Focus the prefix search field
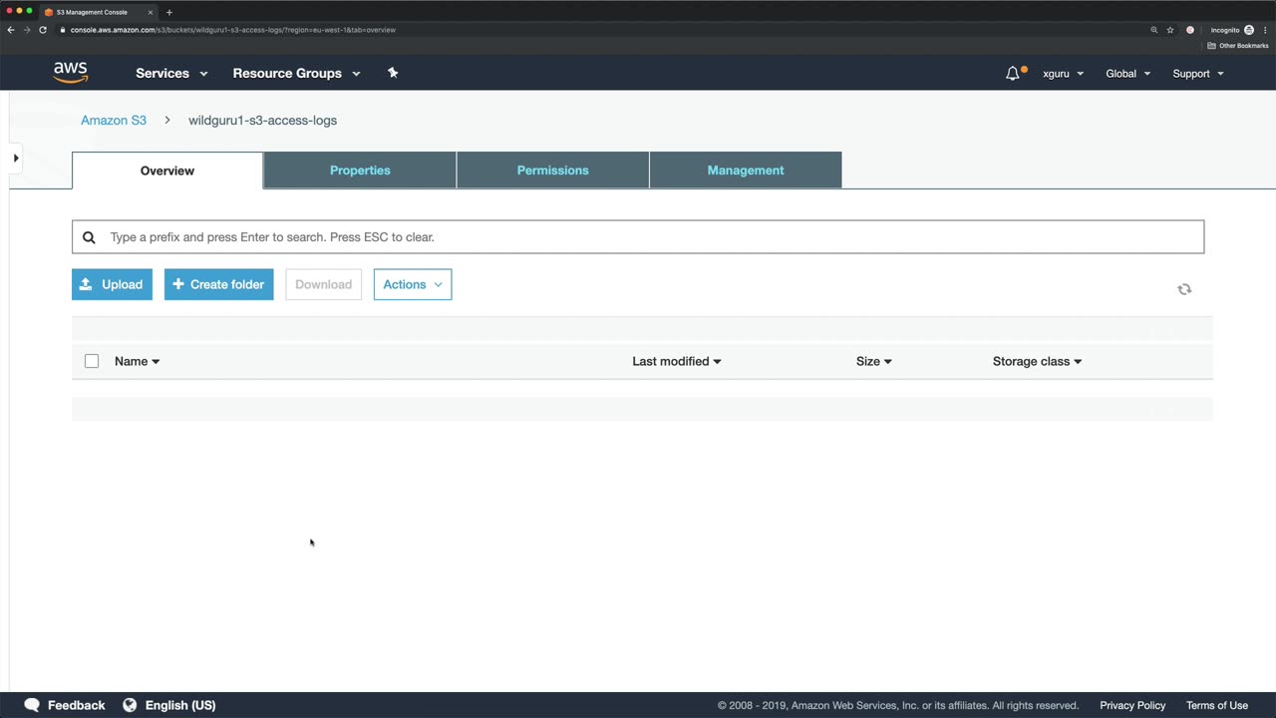This screenshot has width=1276, height=718. (638, 237)
